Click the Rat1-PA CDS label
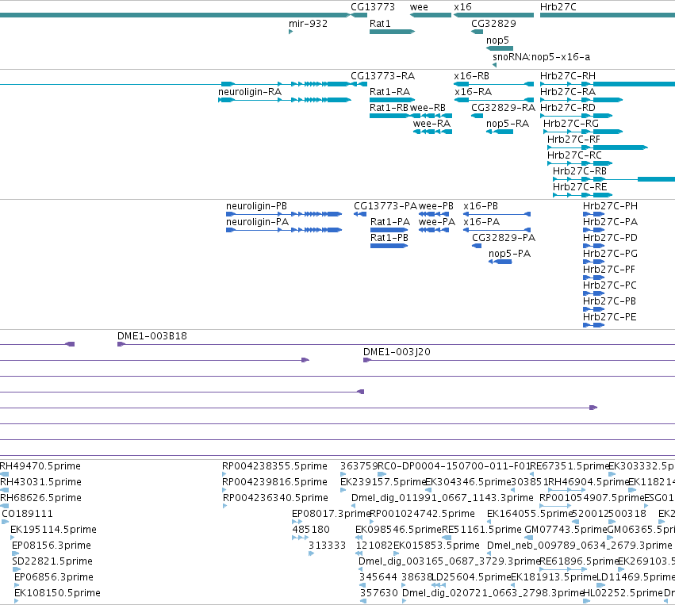The image size is (675, 605). (390, 223)
